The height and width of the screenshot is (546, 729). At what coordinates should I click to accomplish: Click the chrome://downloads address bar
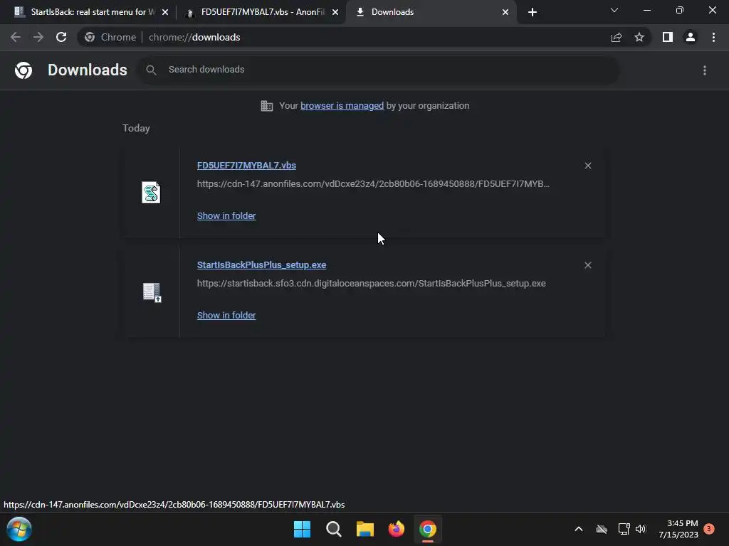point(362,37)
